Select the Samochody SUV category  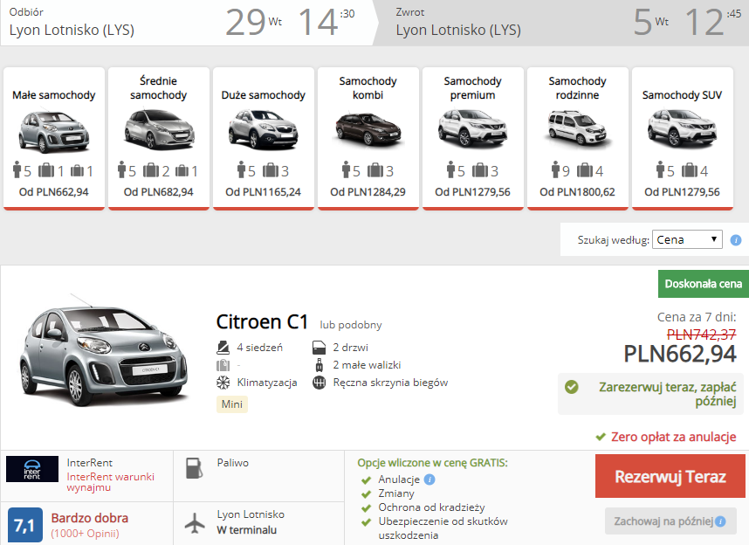(x=683, y=138)
